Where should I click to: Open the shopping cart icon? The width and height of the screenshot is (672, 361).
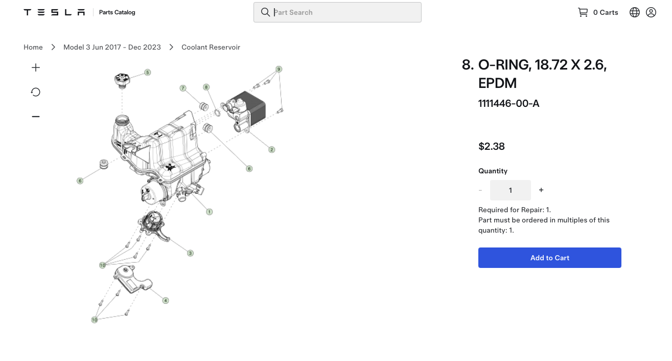pyautogui.click(x=583, y=12)
